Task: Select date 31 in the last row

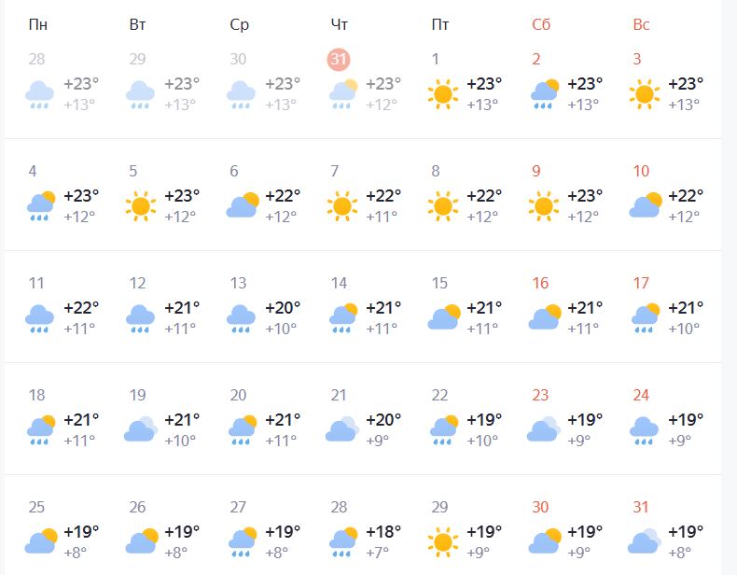Action: click(x=641, y=507)
